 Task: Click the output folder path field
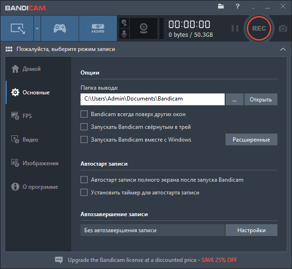pyautogui.click(x=152, y=99)
